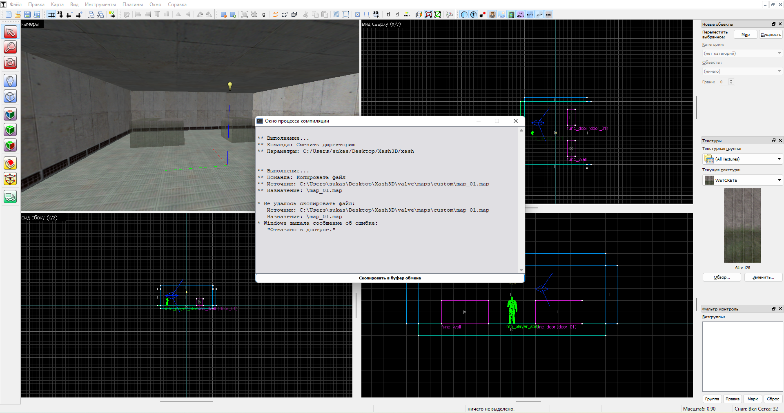Click the Обзор texture browse button
Viewport: 784px width, 413px height.
tap(722, 277)
